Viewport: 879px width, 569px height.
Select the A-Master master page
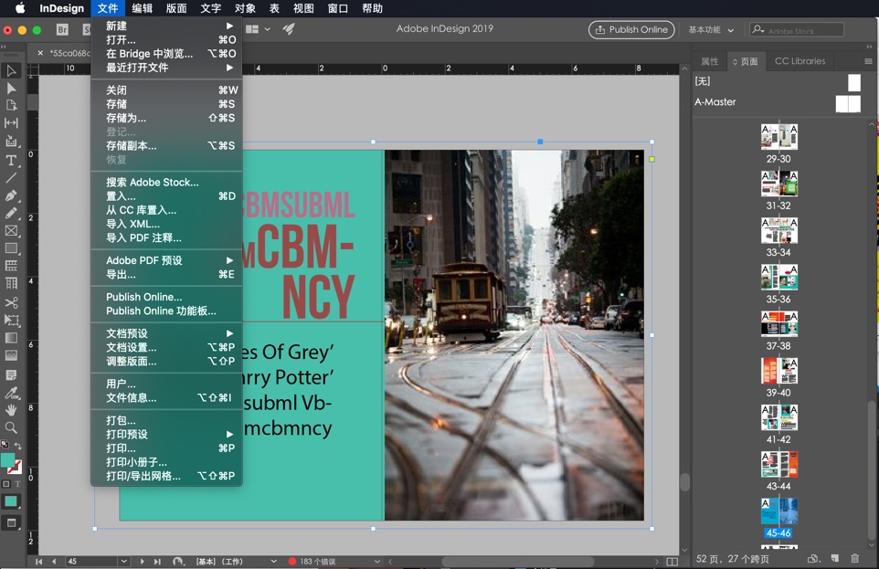tap(777, 102)
